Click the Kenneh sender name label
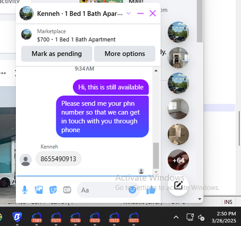241x226 pixels. click(49, 147)
